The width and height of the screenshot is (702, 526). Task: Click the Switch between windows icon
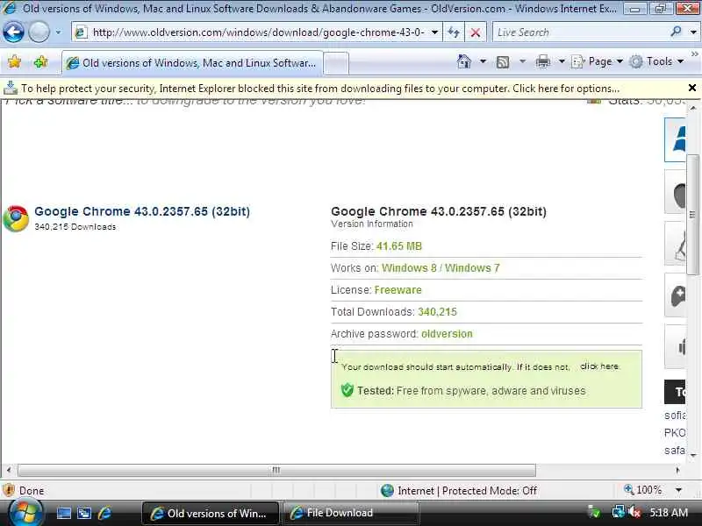click(x=84, y=513)
